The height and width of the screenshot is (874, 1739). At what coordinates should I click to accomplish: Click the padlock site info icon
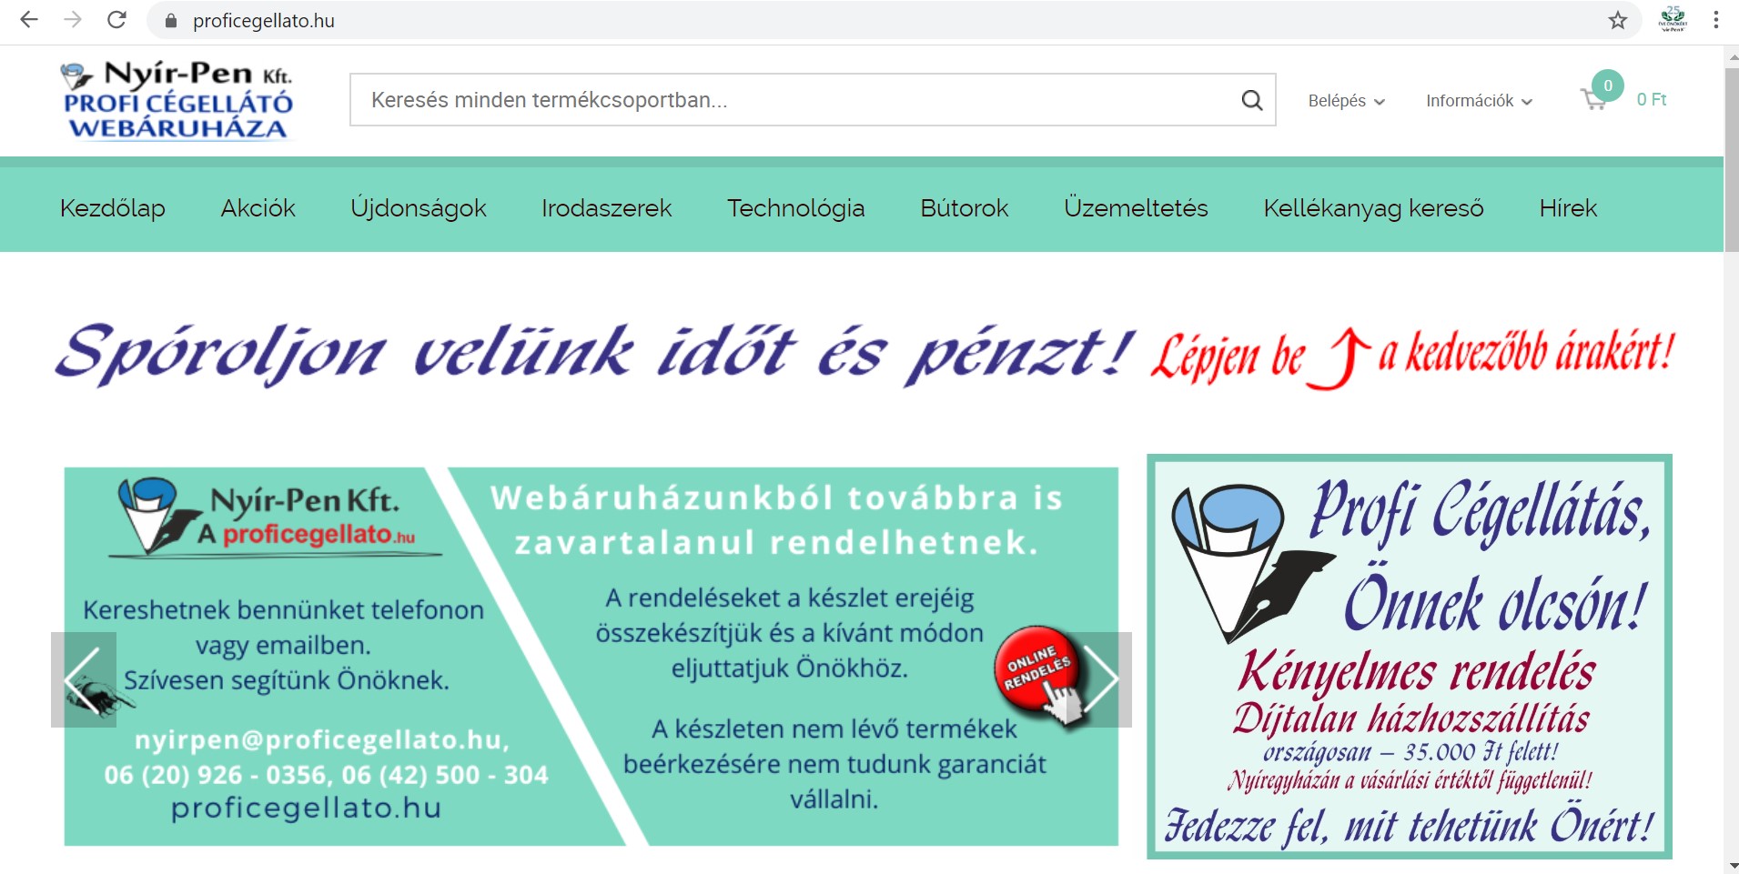(170, 21)
